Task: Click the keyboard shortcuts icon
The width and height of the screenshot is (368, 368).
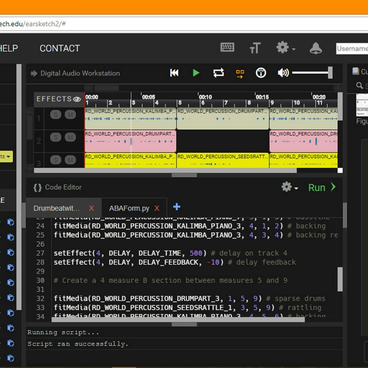Action: click(x=227, y=48)
